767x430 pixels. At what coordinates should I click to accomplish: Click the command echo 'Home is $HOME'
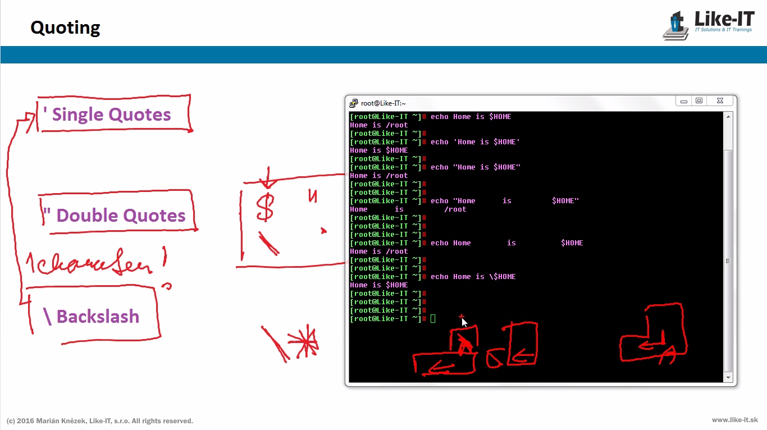(x=475, y=142)
